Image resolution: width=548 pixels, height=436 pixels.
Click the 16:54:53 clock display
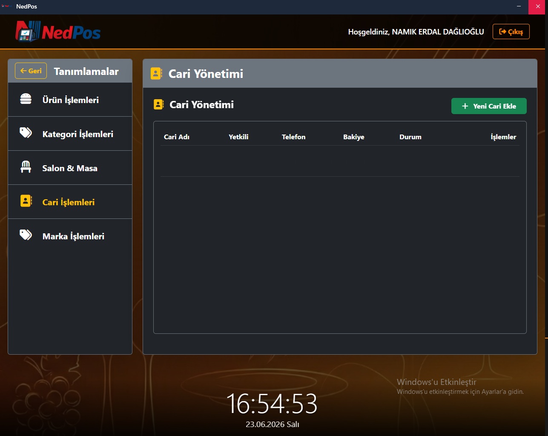(x=272, y=404)
